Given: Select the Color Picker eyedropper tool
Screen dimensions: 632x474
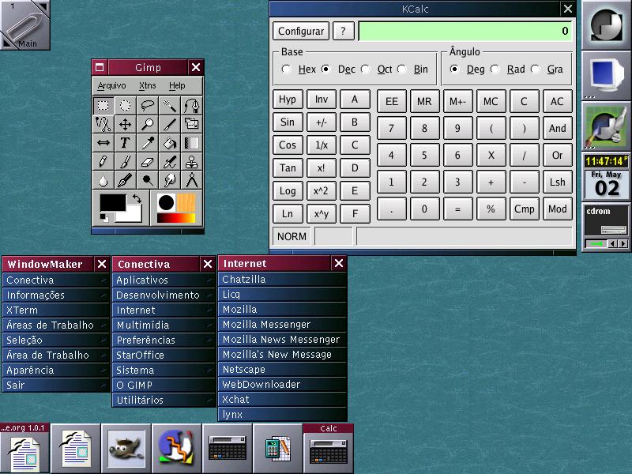Looking at the screenshot, I should click(147, 143).
